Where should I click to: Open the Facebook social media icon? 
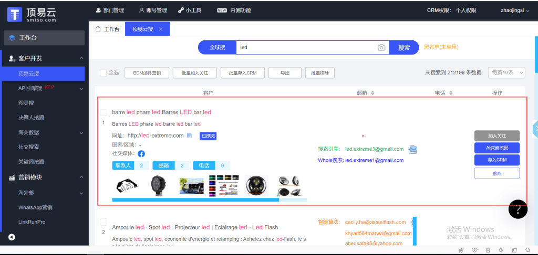click(x=141, y=154)
